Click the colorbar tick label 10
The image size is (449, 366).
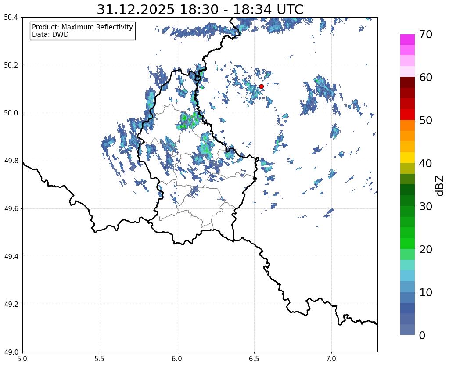425,292
